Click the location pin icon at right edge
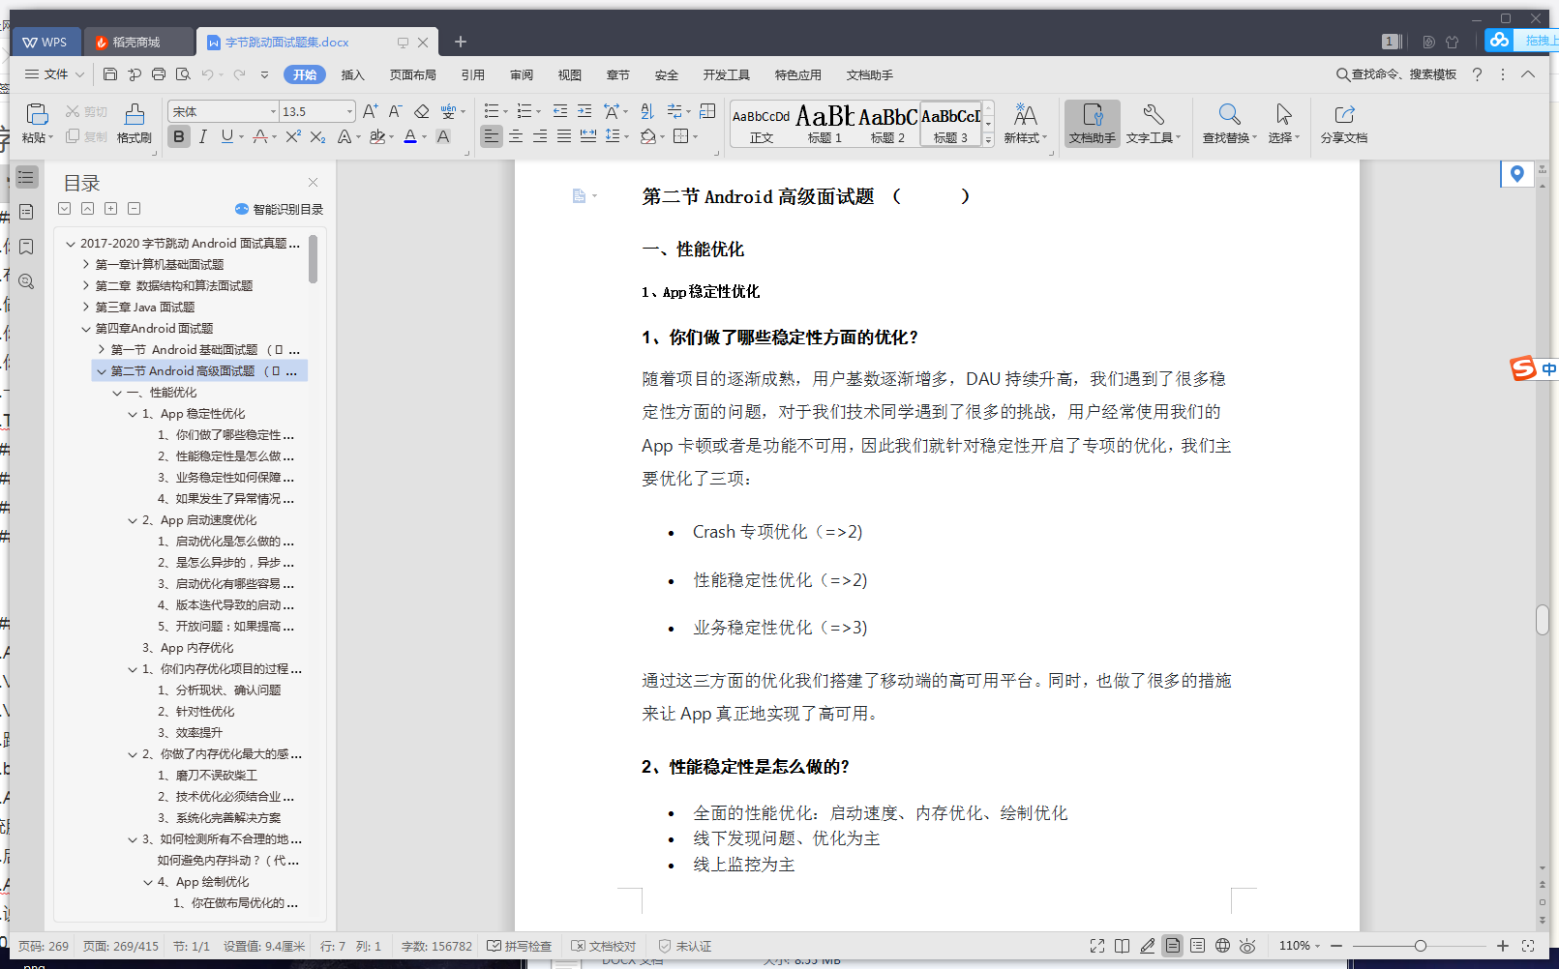Viewport: 1559px width, 969px height. click(x=1516, y=174)
